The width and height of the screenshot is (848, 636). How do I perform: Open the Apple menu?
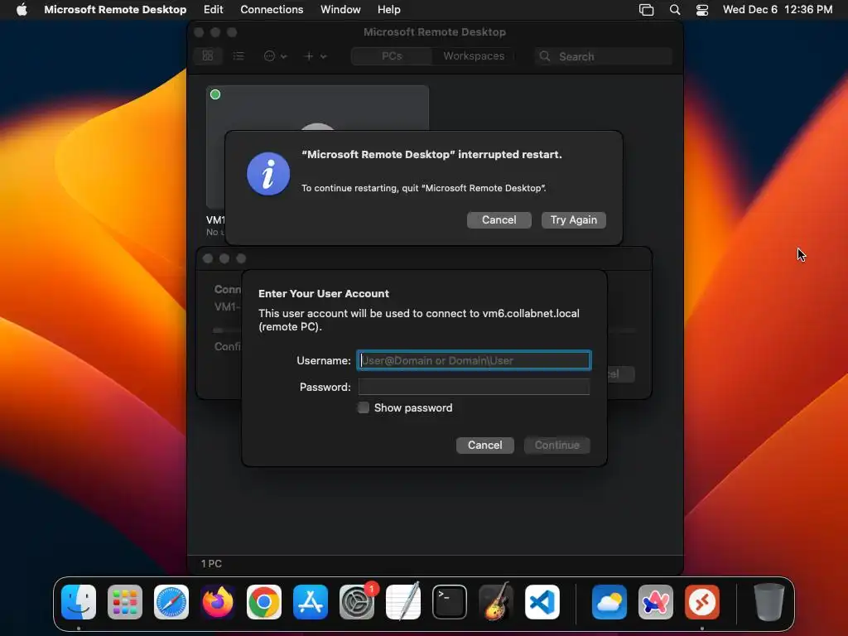(22, 9)
